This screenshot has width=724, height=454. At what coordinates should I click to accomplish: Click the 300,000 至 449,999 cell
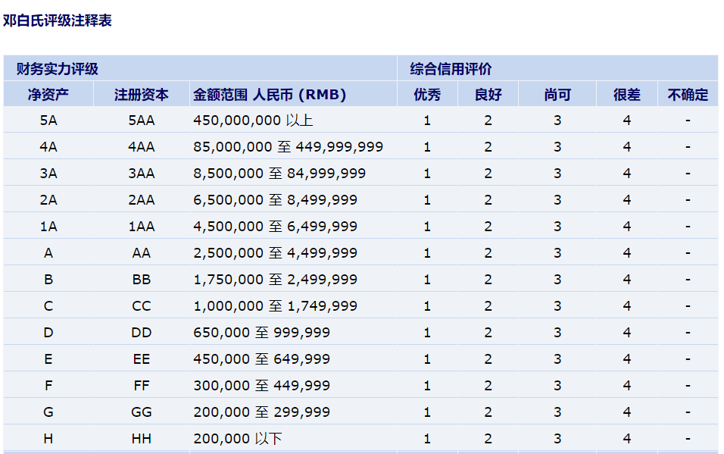click(x=293, y=385)
